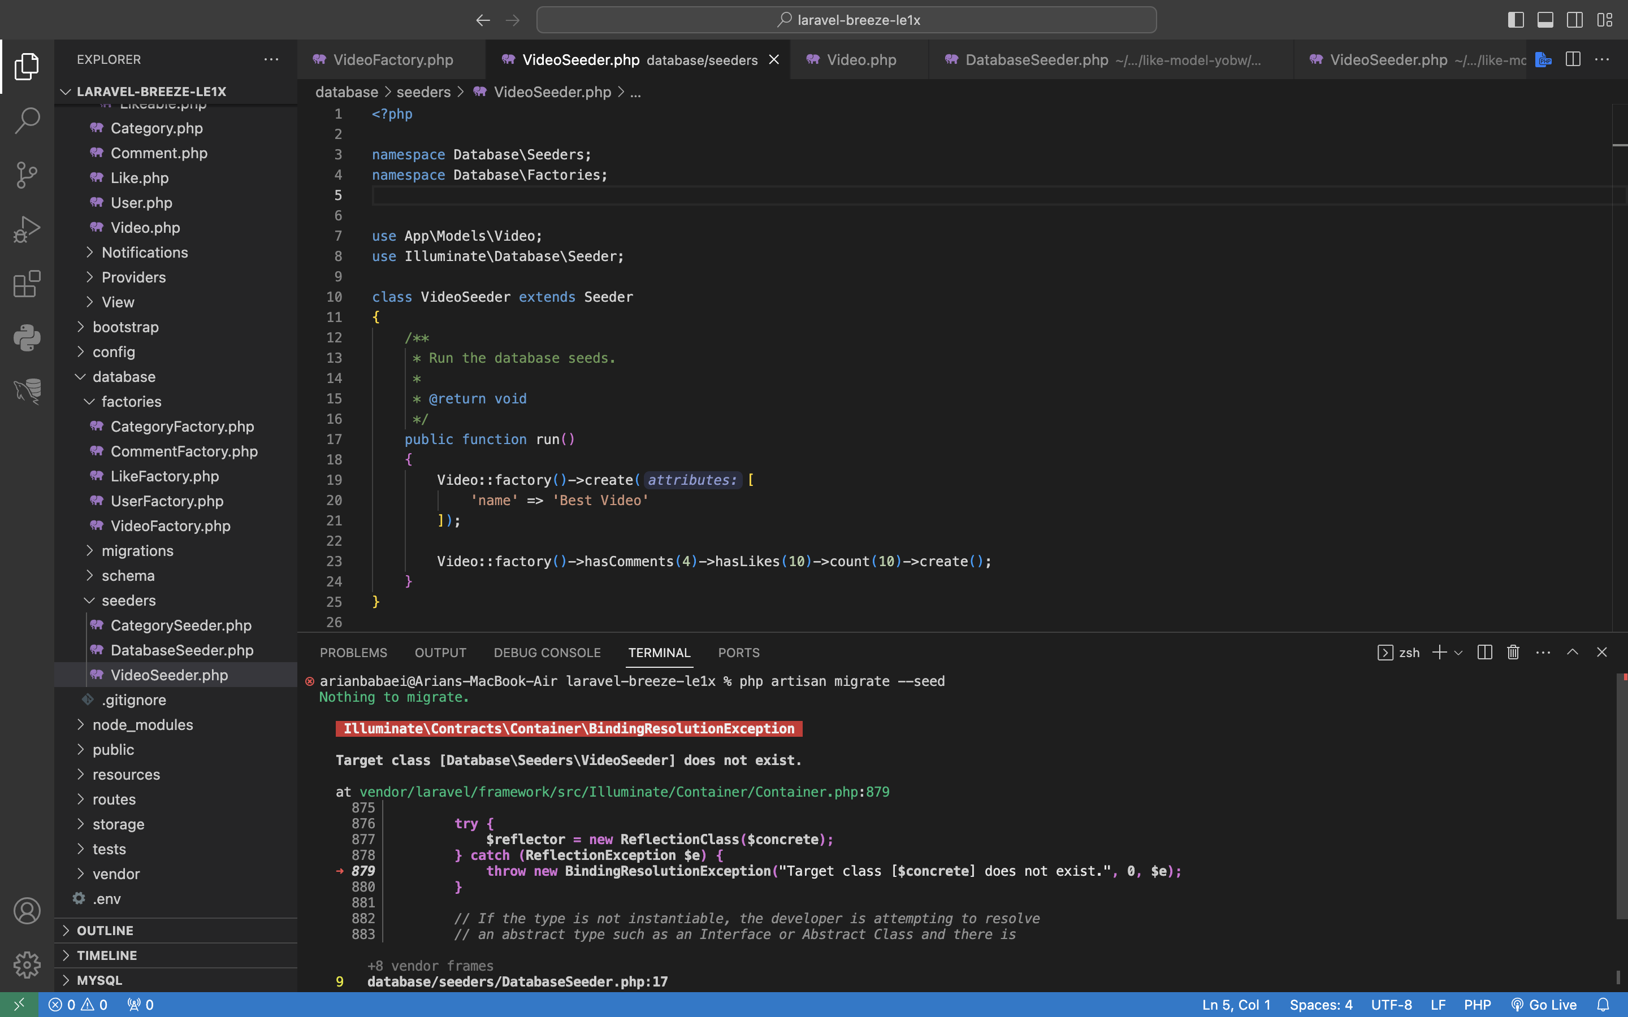Change the UTF-8 encoding setting

tap(1391, 1005)
